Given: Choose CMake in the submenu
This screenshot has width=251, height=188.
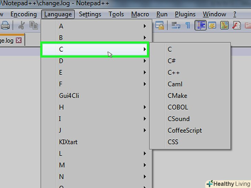Looking at the screenshot, I should pyautogui.click(x=190, y=96).
